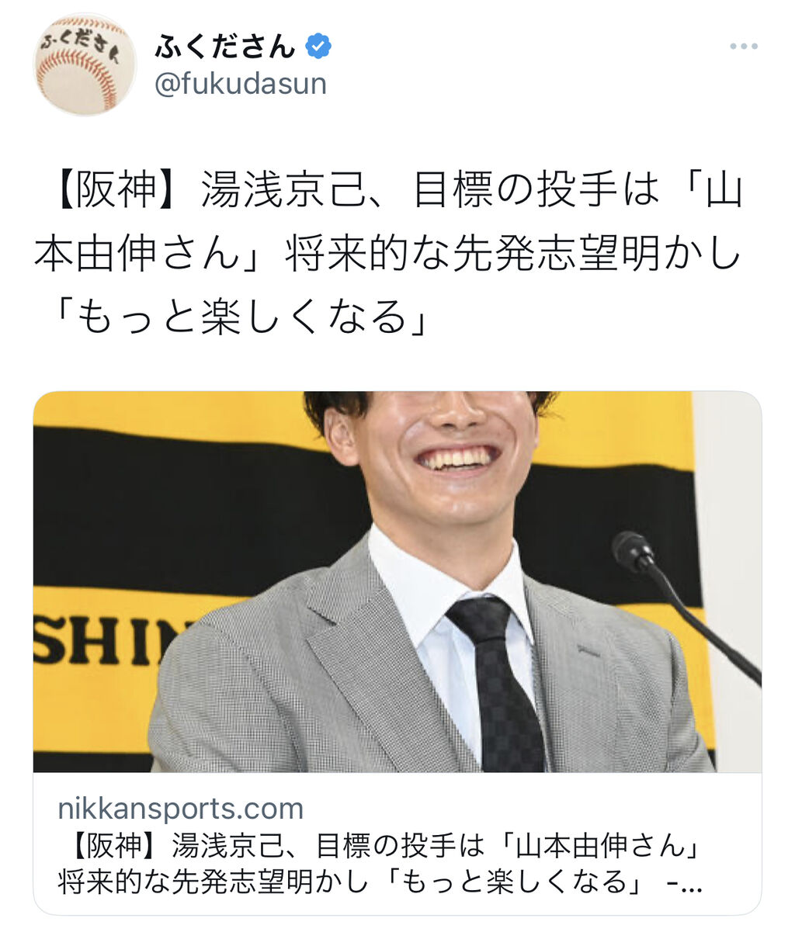
Task: Click the blue verified badge
Action: [318, 47]
